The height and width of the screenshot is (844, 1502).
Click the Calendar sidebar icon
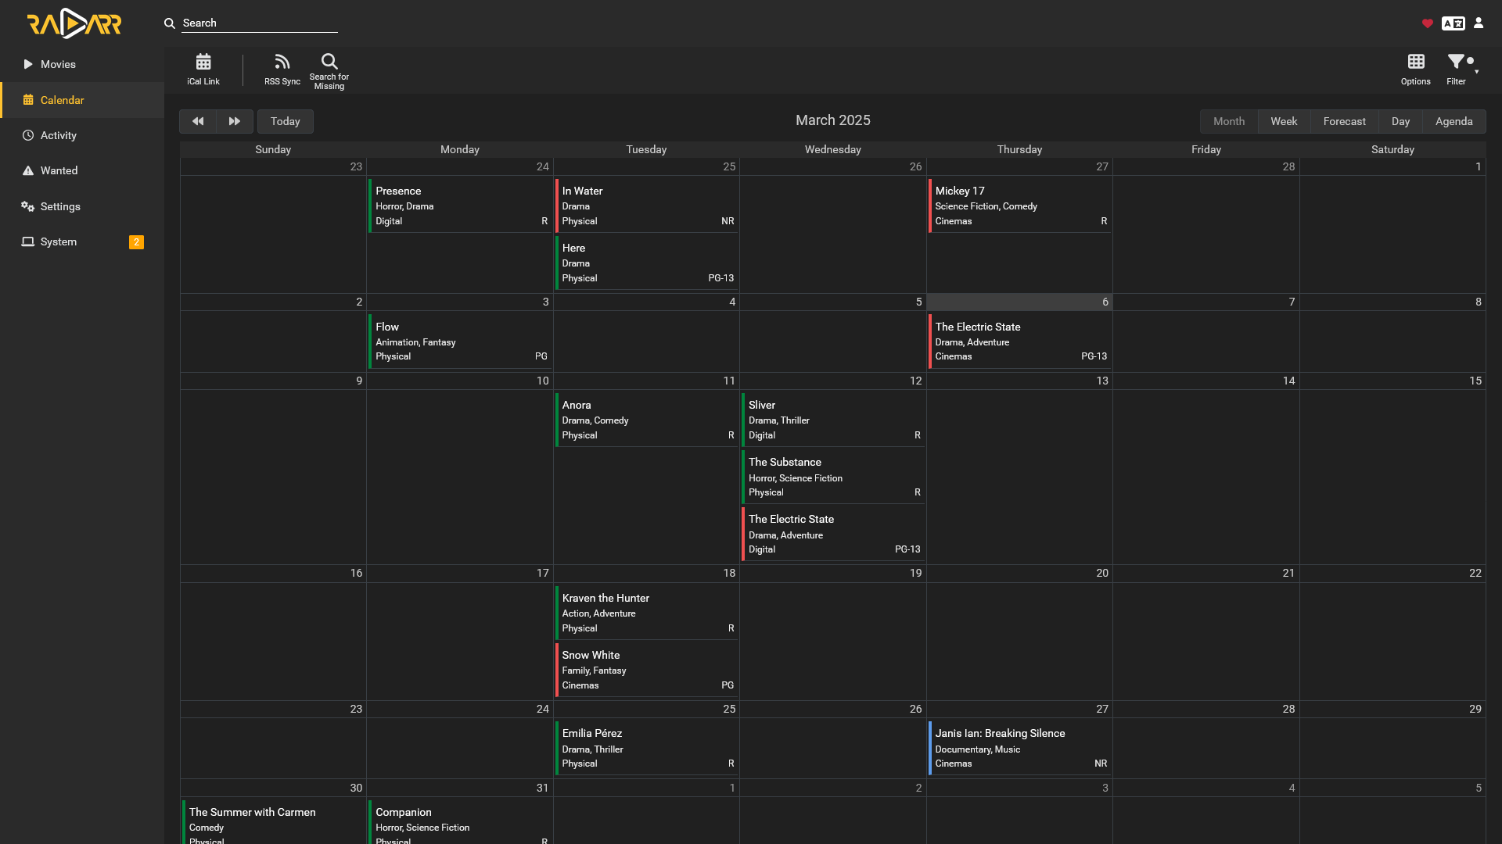pos(28,100)
